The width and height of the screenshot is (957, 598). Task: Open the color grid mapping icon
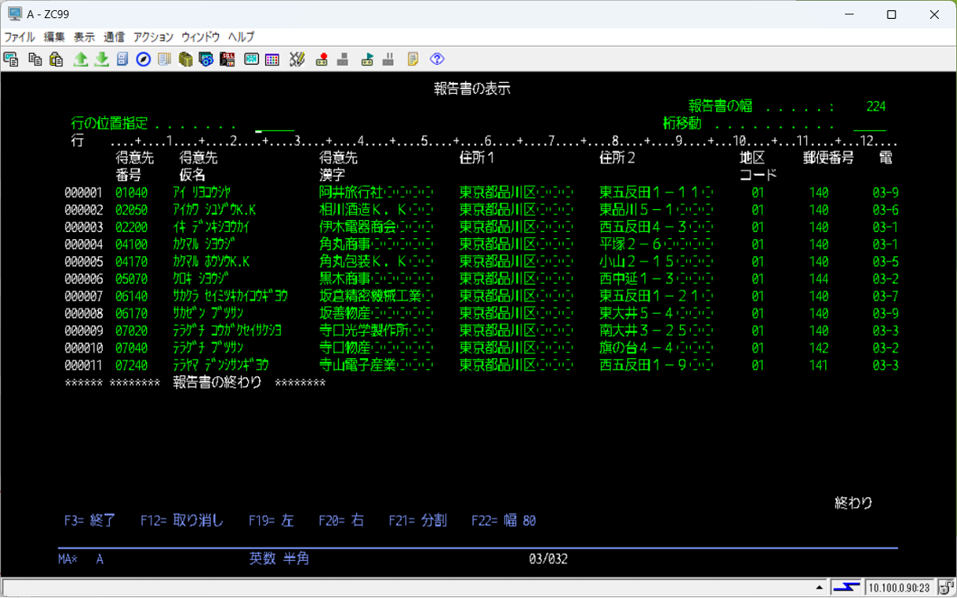point(272,59)
